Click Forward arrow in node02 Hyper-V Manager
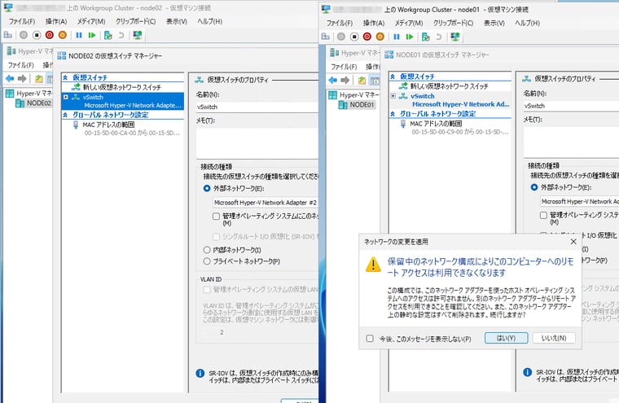Image resolution: width=619 pixels, height=403 pixels. click(x=22, y=78)
